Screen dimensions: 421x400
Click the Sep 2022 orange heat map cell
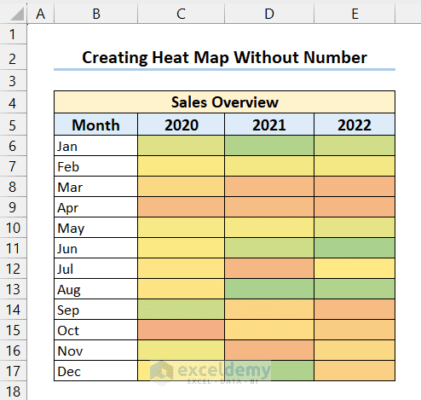click(x=355, y=310)
